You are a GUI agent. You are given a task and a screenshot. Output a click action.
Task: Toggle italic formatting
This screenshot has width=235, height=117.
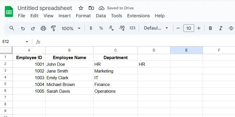tap(221, 28)
